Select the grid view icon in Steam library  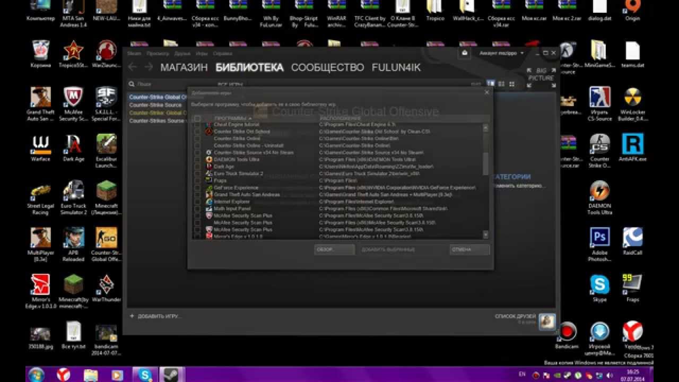pyautogui.click(x=512, y=84)
